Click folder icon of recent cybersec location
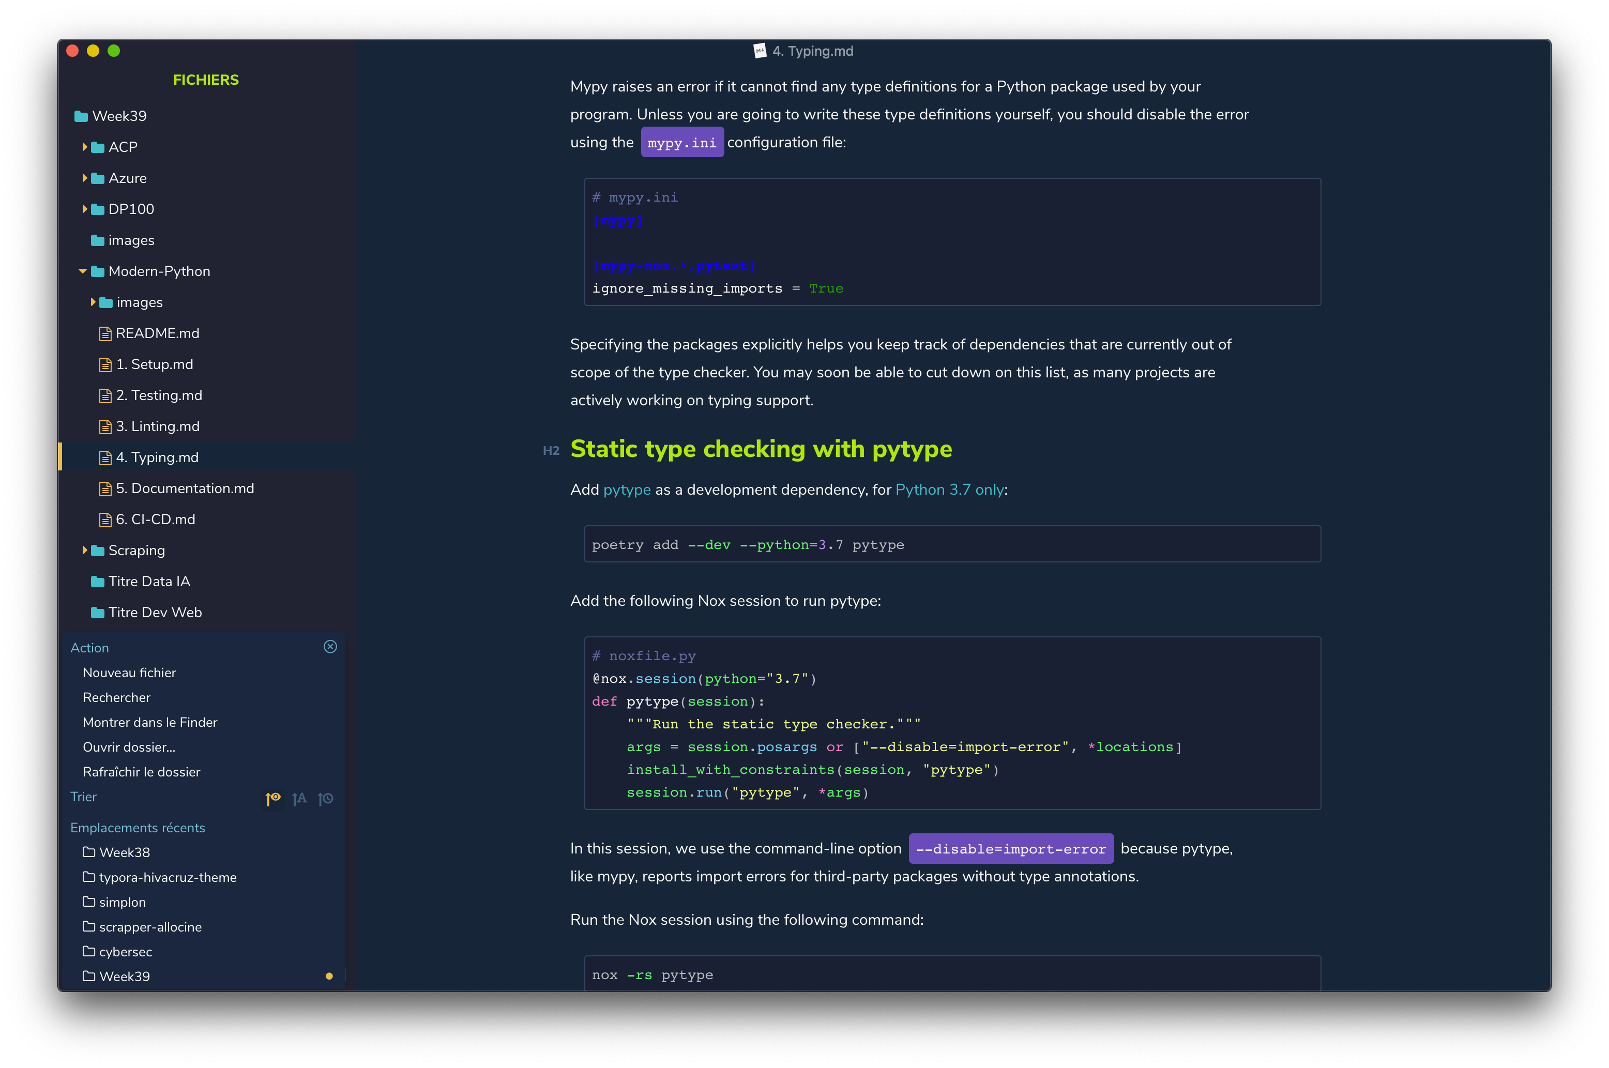This screenshot has width=1609, height=1068. [x=88, y=951]
